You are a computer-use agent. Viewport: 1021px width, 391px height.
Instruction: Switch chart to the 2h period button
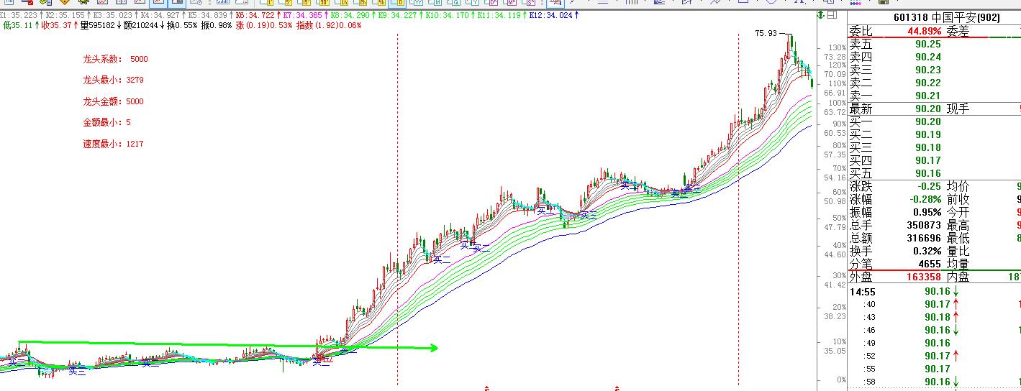(x=360, y=3)
